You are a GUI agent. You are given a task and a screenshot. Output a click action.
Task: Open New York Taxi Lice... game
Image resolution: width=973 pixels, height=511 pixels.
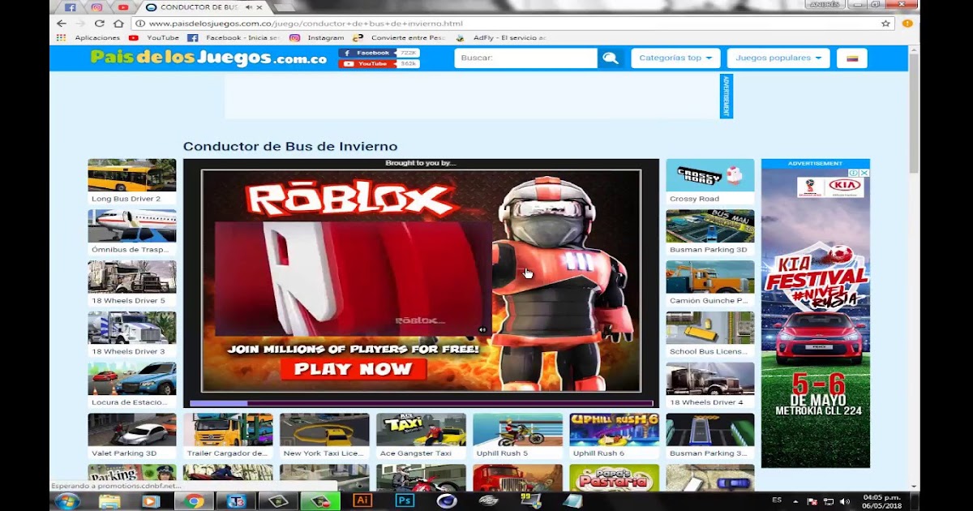click(324, 437)
